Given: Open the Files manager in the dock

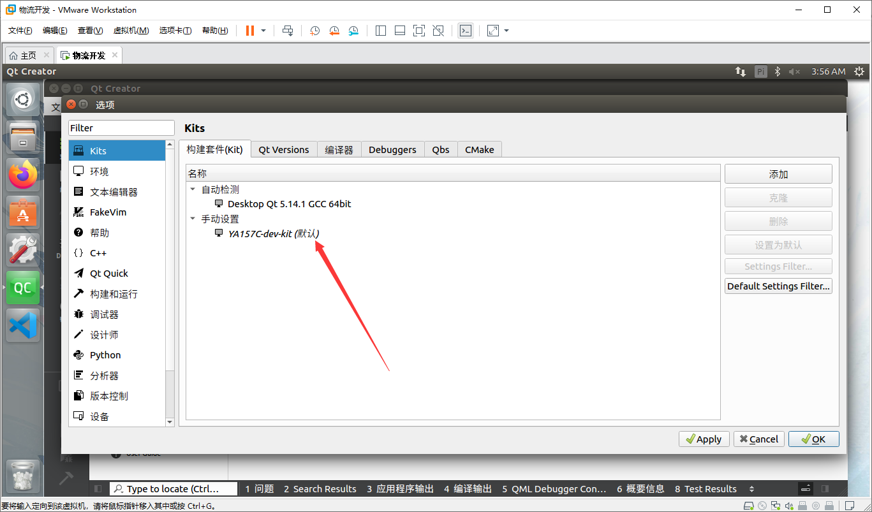Looking at the screenshot, I should (23, 136).
